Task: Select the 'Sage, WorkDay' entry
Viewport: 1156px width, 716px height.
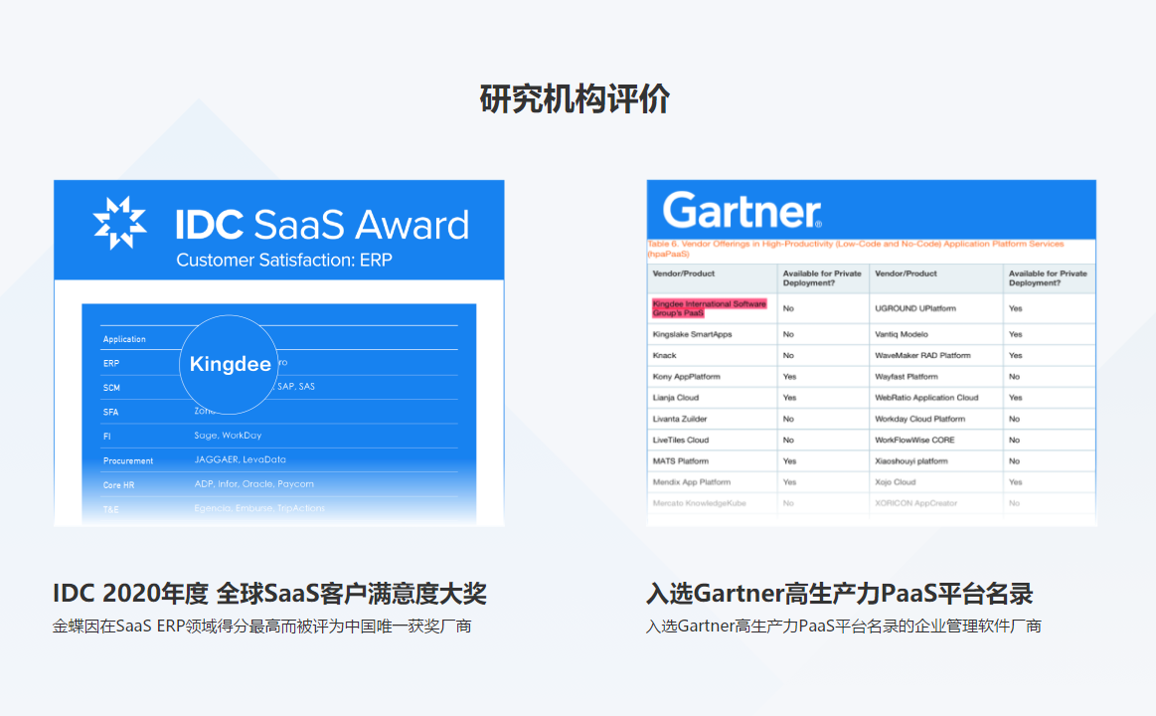Action: pos(228,435)
